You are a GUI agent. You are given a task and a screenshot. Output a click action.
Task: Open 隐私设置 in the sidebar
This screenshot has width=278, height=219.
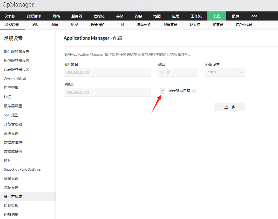pyautogui.click(x=11, y=187)
